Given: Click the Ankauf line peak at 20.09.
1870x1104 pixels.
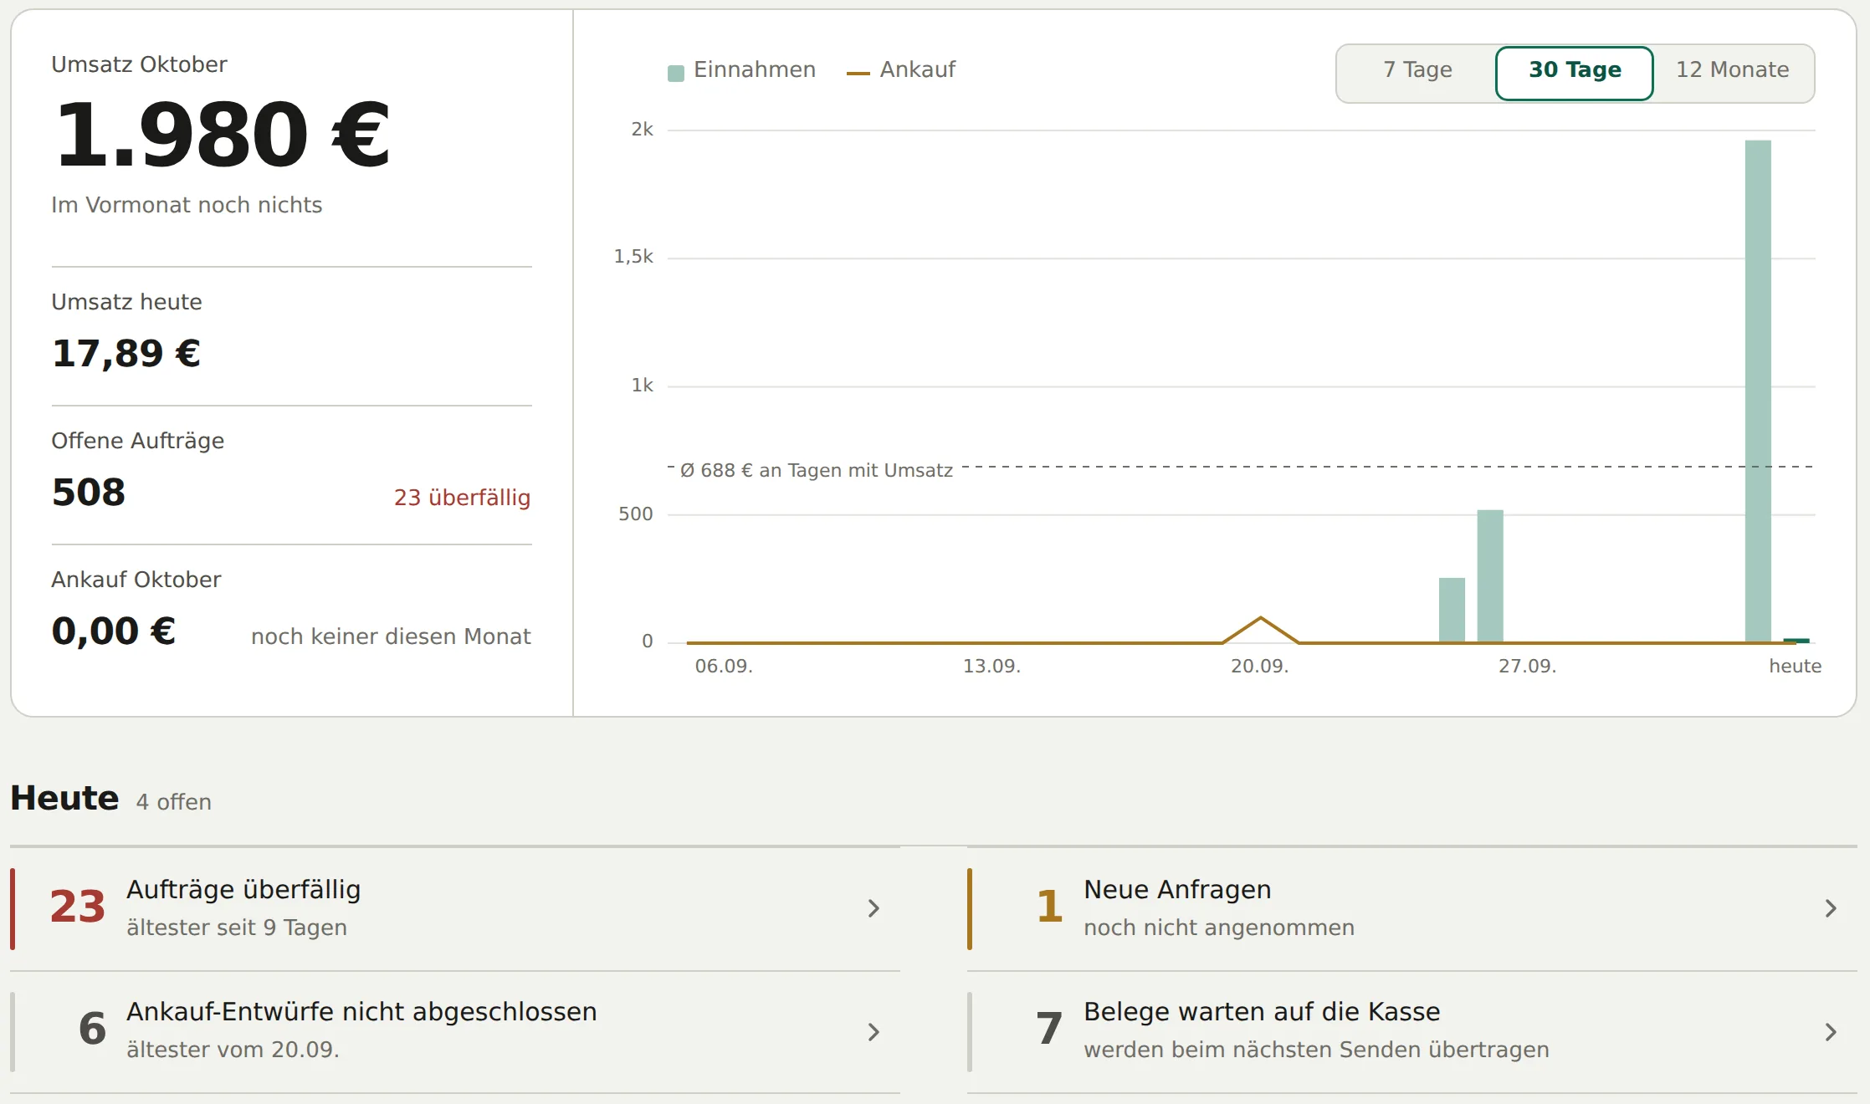Looking at the screenshot, I should (x=1260, y=619).
